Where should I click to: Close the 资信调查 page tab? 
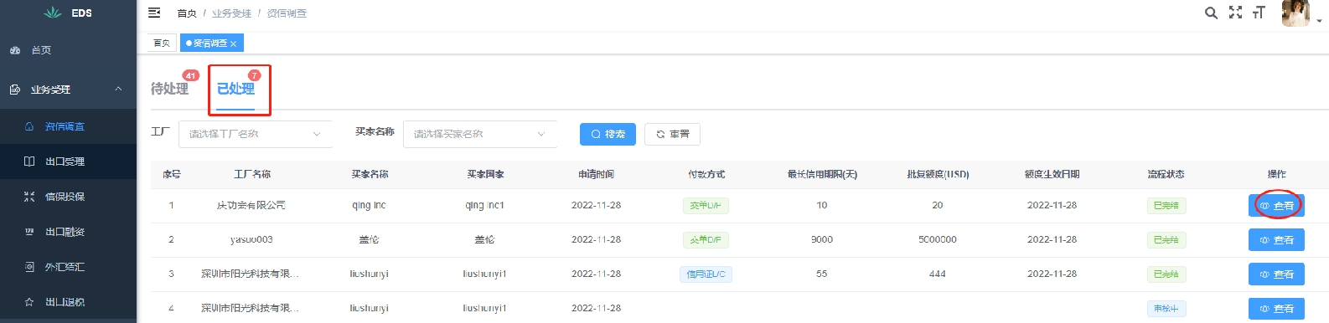click(234, 44)
